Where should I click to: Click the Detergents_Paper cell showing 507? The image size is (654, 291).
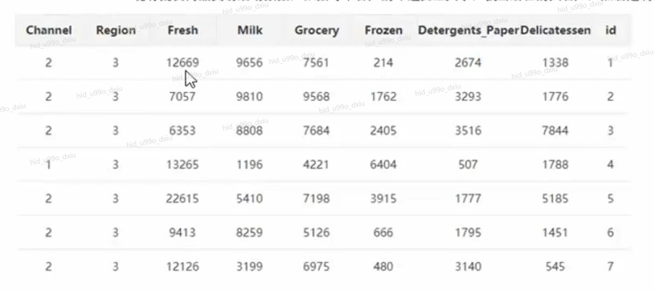tap(468, 164)
